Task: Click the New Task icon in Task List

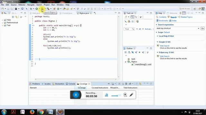Action: pos(126,17)
